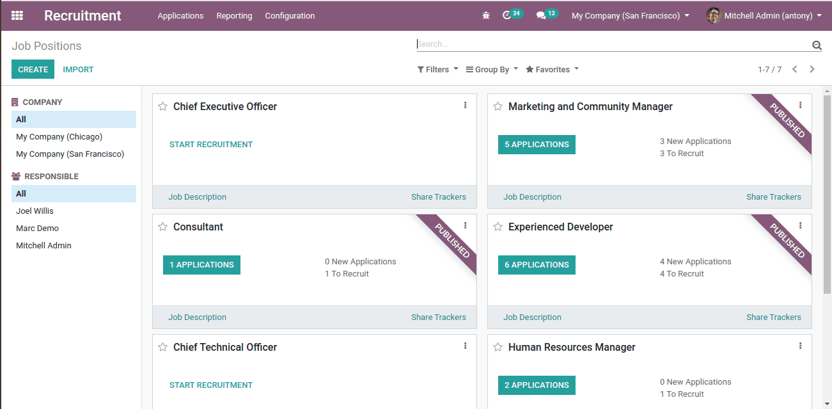
Task: Filter by My Company (Chicago)
Action: [74, 137]
